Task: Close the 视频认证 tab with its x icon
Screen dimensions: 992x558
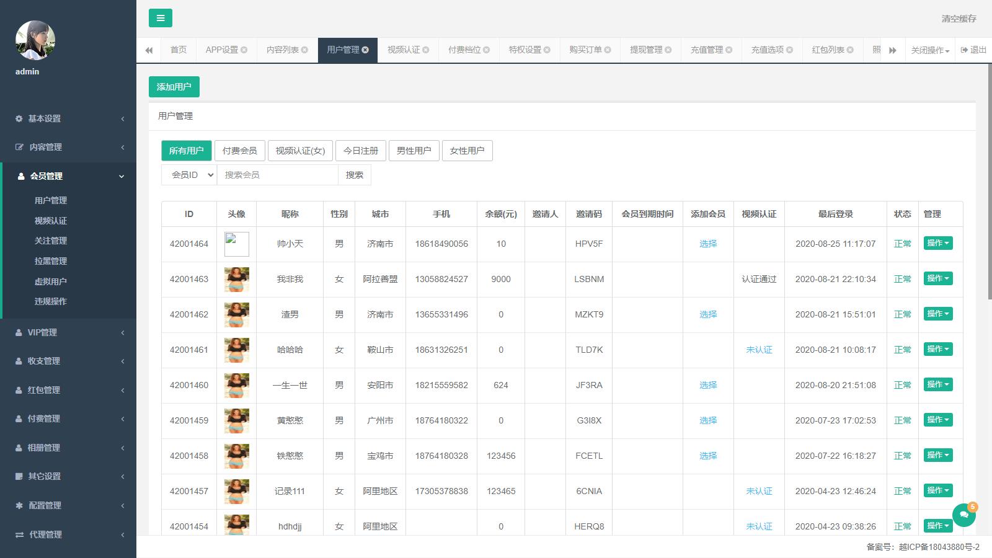Action: pos(426,50)
